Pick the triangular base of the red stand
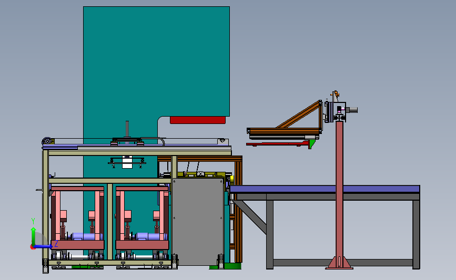456x280 pixels. 339,263
